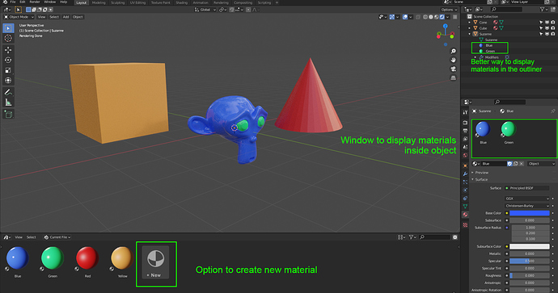Click the fake user shield icon for Blue
Image resolution: width=558 pixels, height=293 pixels.
click(x=509, y=164)
